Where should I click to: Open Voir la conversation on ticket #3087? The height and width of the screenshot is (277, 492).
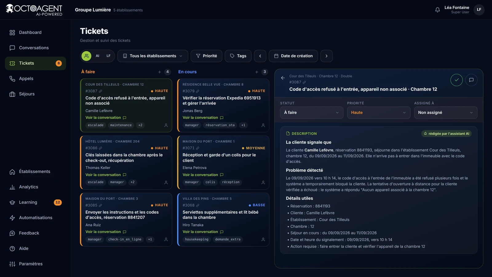(x=106, y=118)
